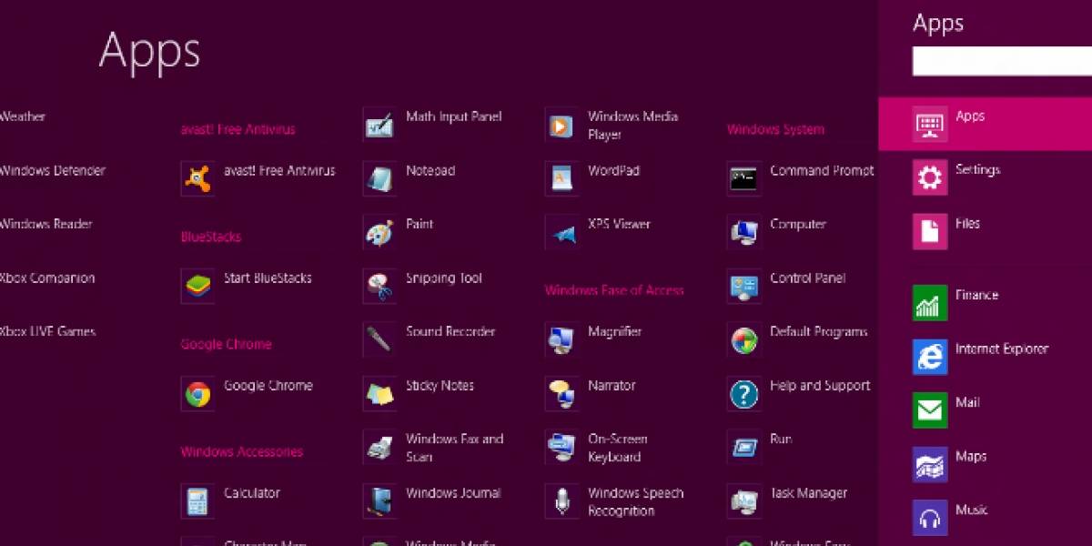This screenshot has height=546, width=1092.
Task: Open Google Chrome app icon
Action: pyautogui.click(x=198, y=393)
